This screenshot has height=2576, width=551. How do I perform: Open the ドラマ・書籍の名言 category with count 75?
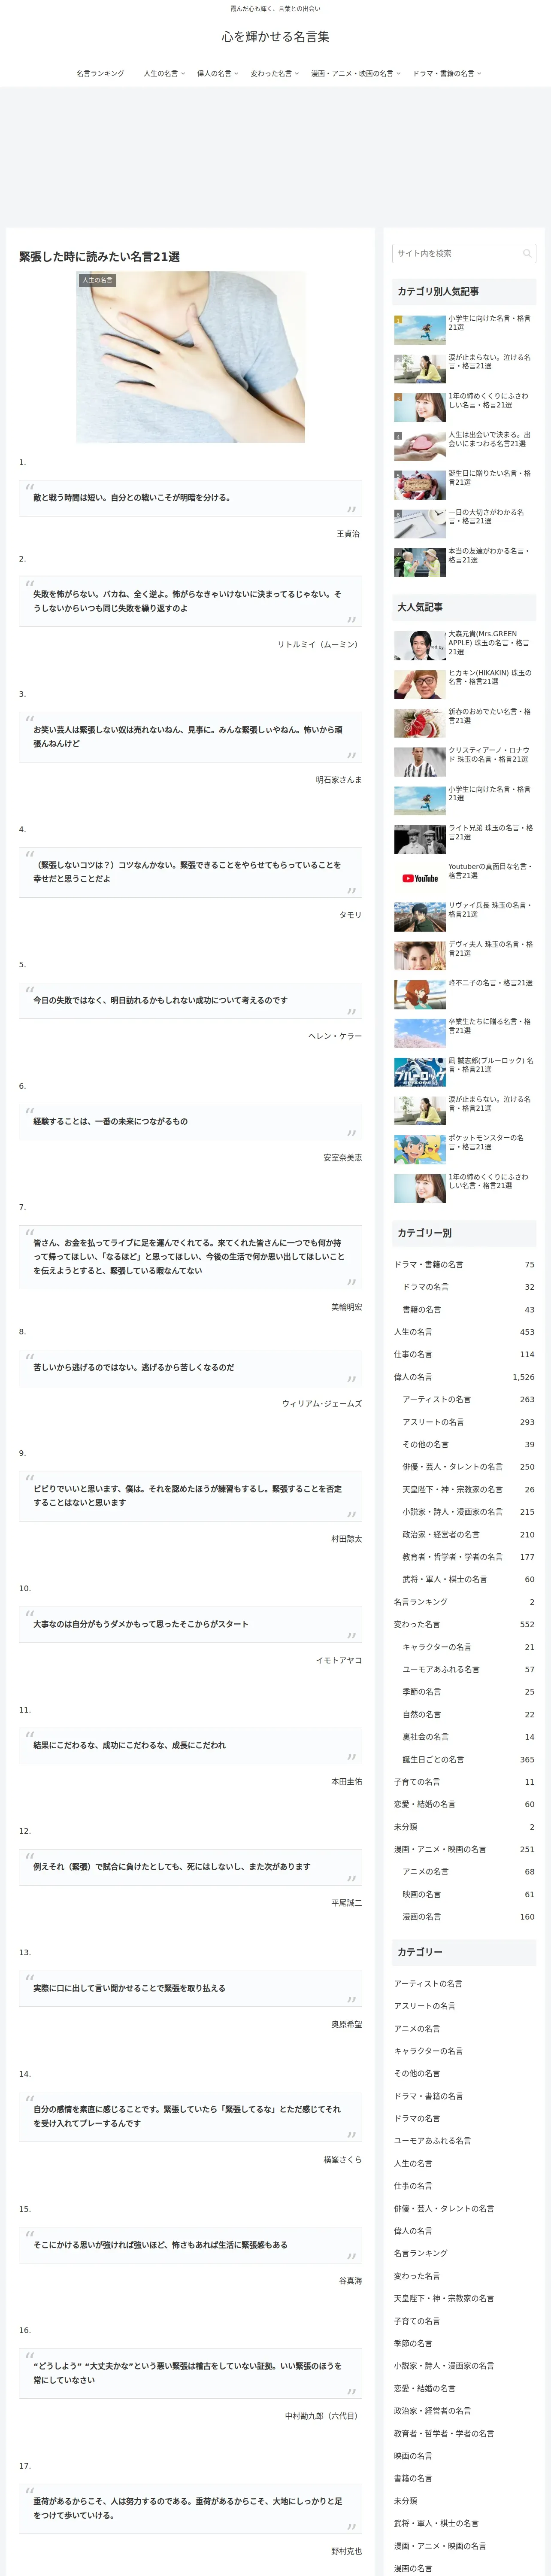point(464,1264)
